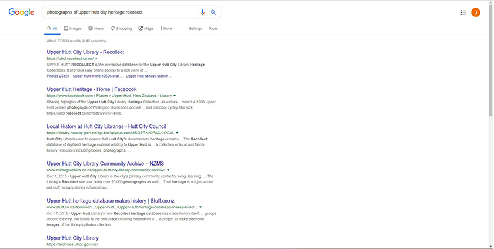Open the Google apps grid
Image resolution: width=494 pixels, height=249 pixels.
(463, 12)
